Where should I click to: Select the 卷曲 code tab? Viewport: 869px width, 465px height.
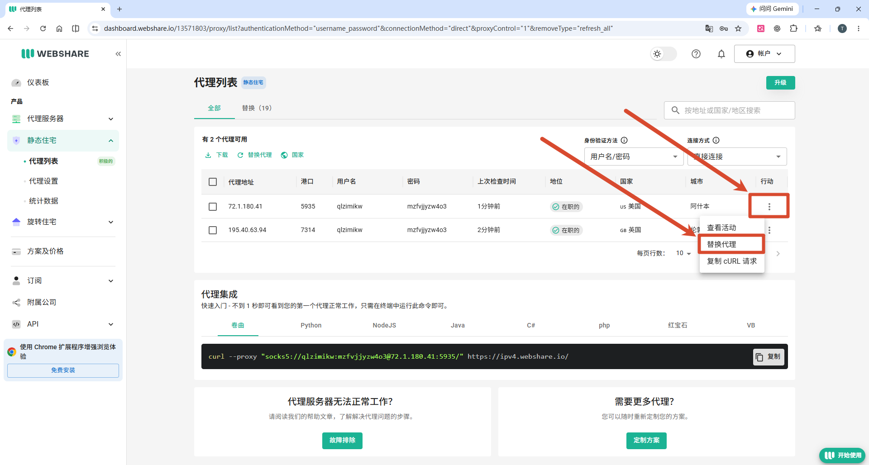click(238, 325)
